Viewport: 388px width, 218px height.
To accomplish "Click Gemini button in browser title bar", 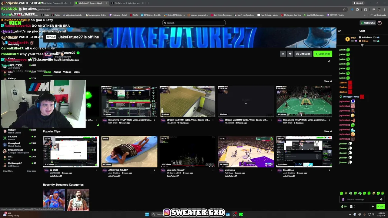I will (358, 3).
